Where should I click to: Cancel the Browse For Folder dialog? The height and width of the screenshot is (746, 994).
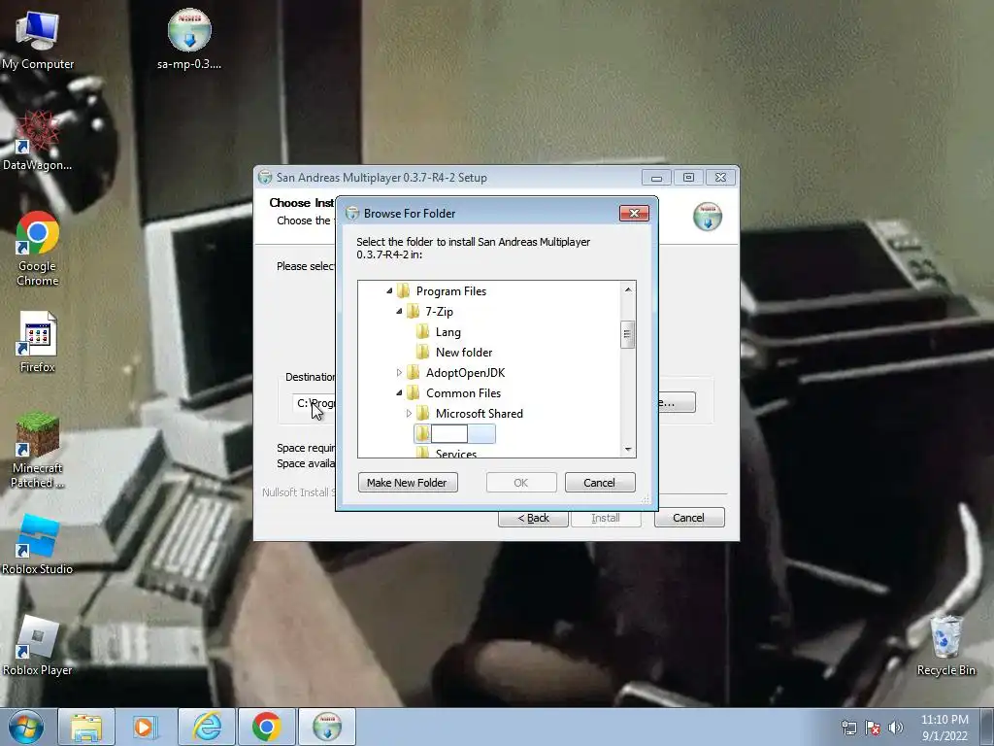click(599, 482)
